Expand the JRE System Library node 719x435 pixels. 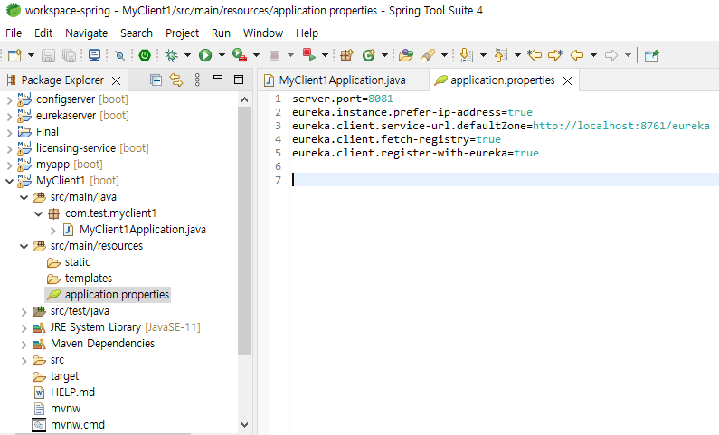click(x=24, y=327)
